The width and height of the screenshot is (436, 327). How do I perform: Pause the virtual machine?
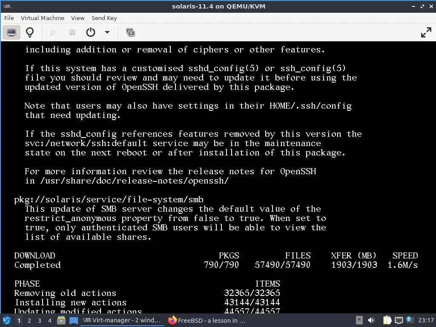point(72,32)
